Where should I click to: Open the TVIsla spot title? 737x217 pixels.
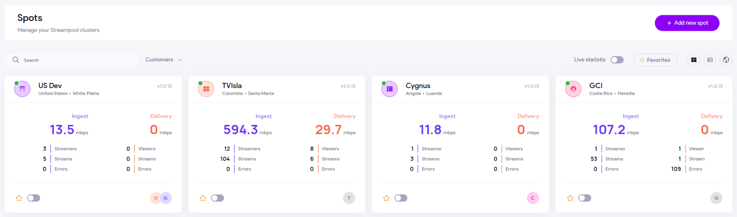[x=232, y=86]
